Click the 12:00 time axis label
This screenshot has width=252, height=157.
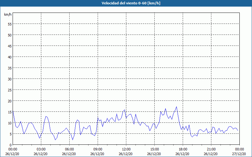pos(126,149)
